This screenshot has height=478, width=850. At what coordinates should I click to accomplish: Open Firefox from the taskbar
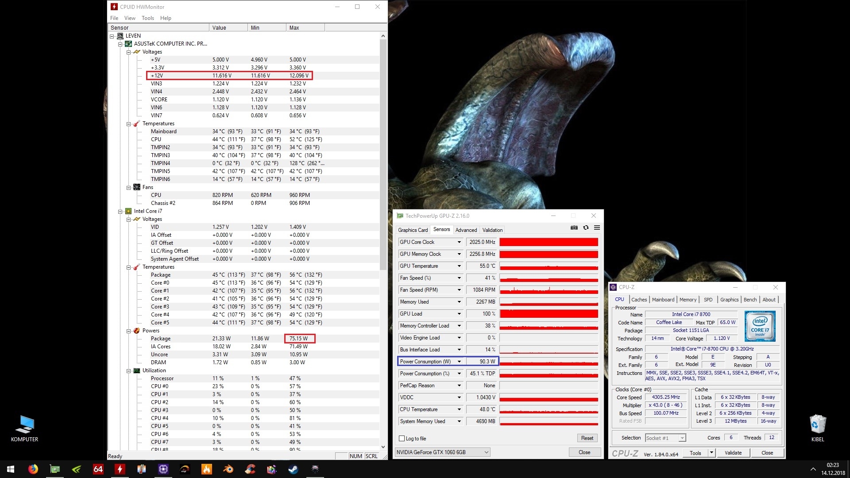tap(33, 469)
